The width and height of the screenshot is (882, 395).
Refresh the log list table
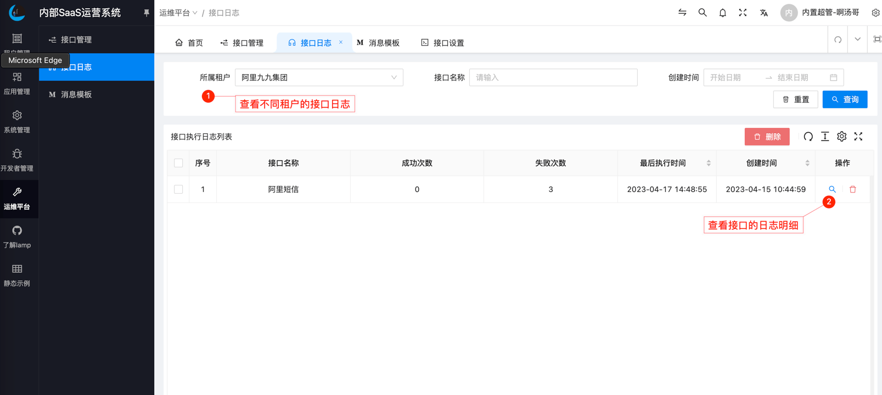pyautogui.click(x=808, y=137)
